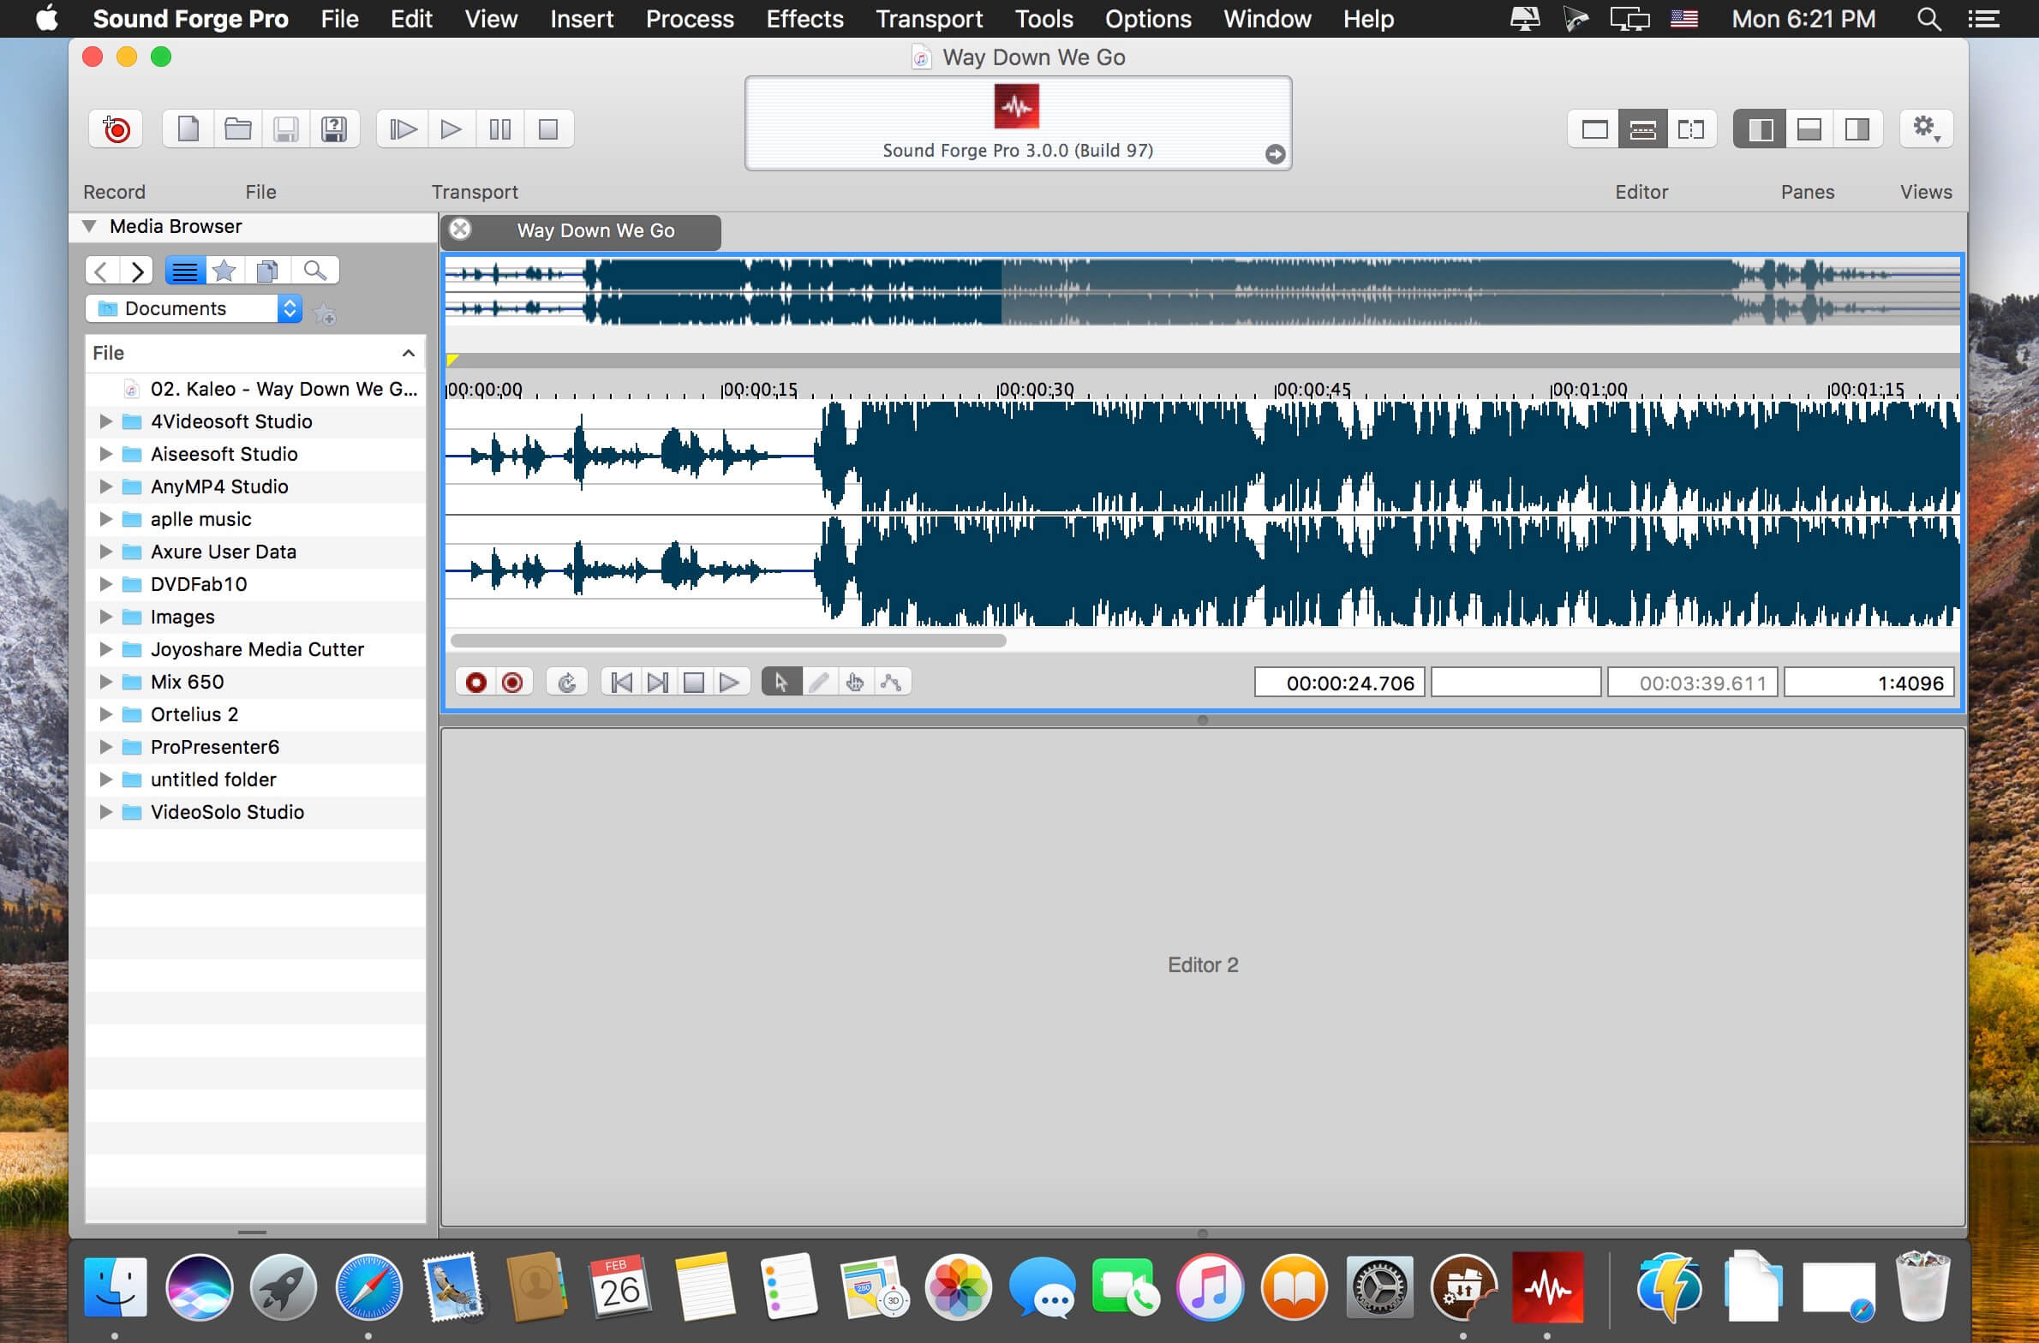Toggle the left pane visibility
The image size is (2039, 1343).
1760,129
